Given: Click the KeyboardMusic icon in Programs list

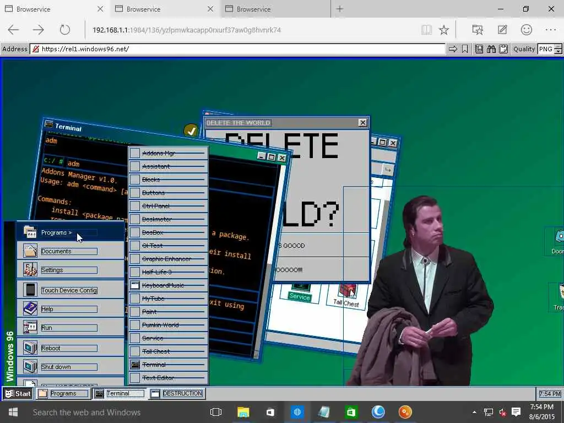Looking at the screenshot, I should click(x=135, y=285).
